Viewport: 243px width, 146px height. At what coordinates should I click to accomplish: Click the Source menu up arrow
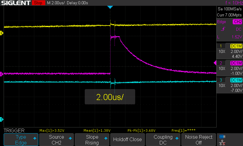pyautogui.click(x=70, y=138)
